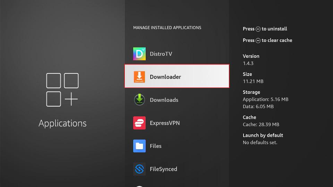Click the Cache: 28.39 MB value
This screenshot has width=333, height=187.
[261, 125]
